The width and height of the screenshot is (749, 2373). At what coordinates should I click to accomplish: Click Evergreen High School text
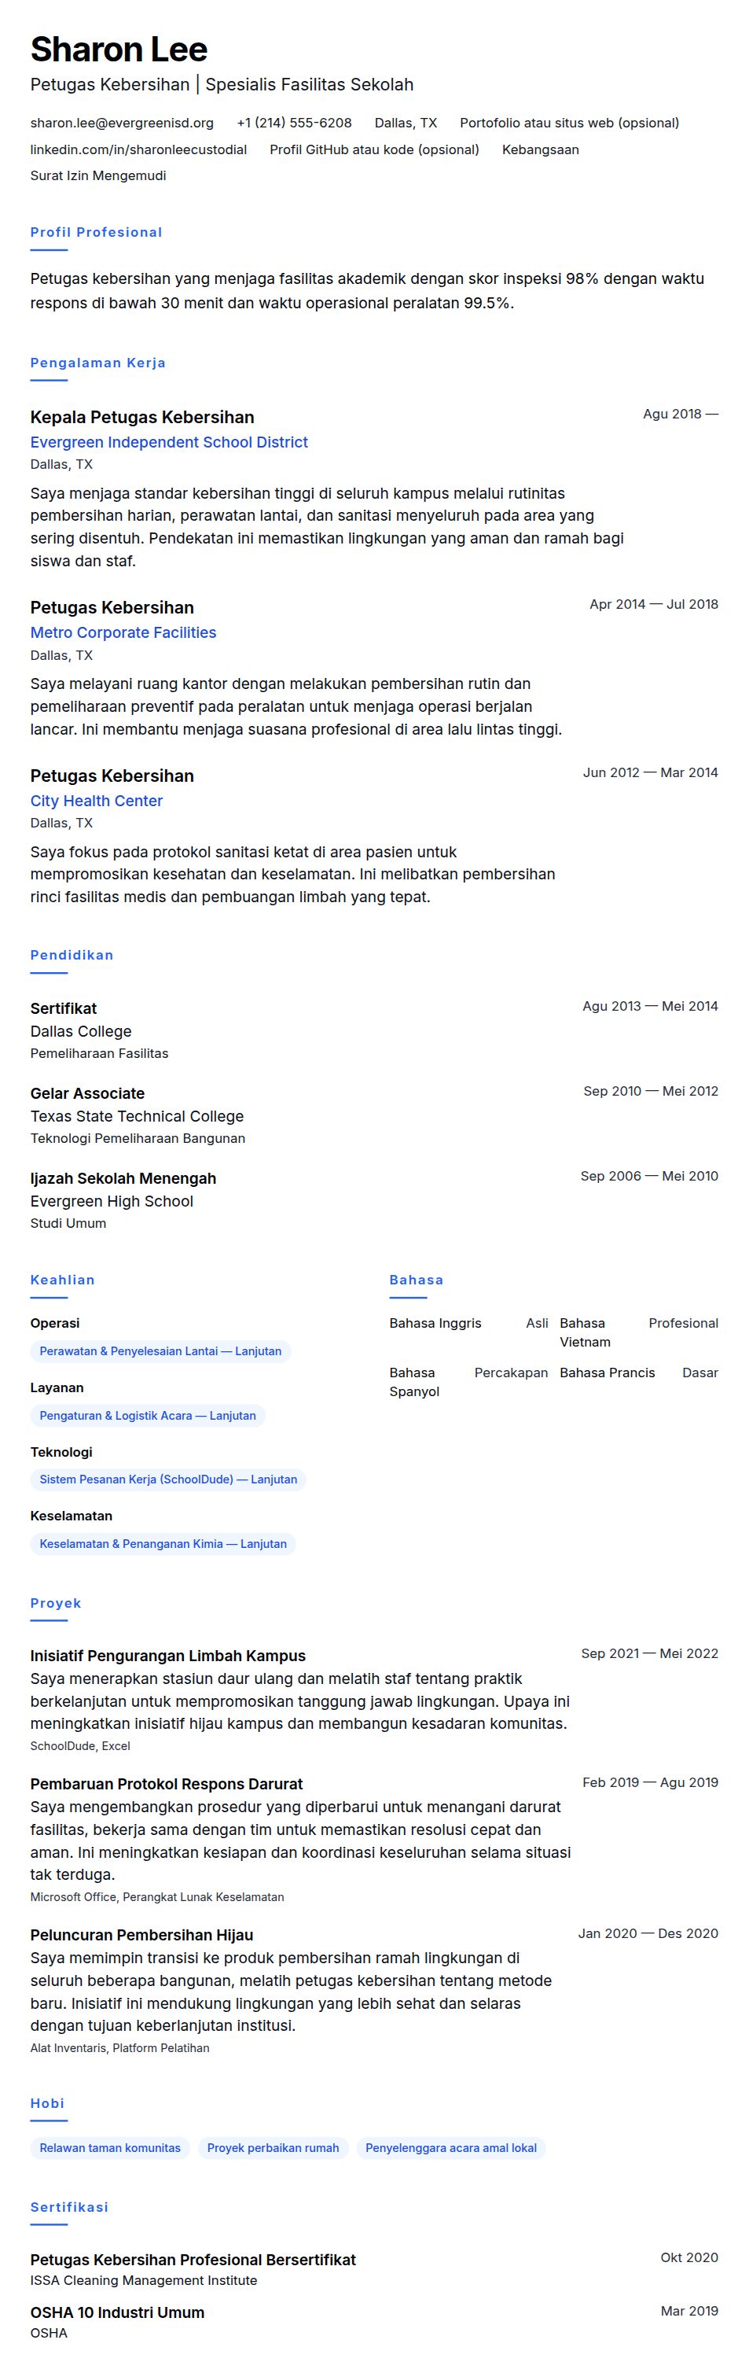click(x=112, y=1201)
